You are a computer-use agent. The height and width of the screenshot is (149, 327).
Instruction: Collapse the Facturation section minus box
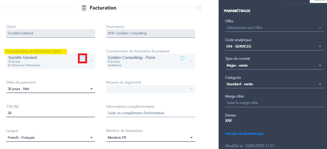click(199, 8)
